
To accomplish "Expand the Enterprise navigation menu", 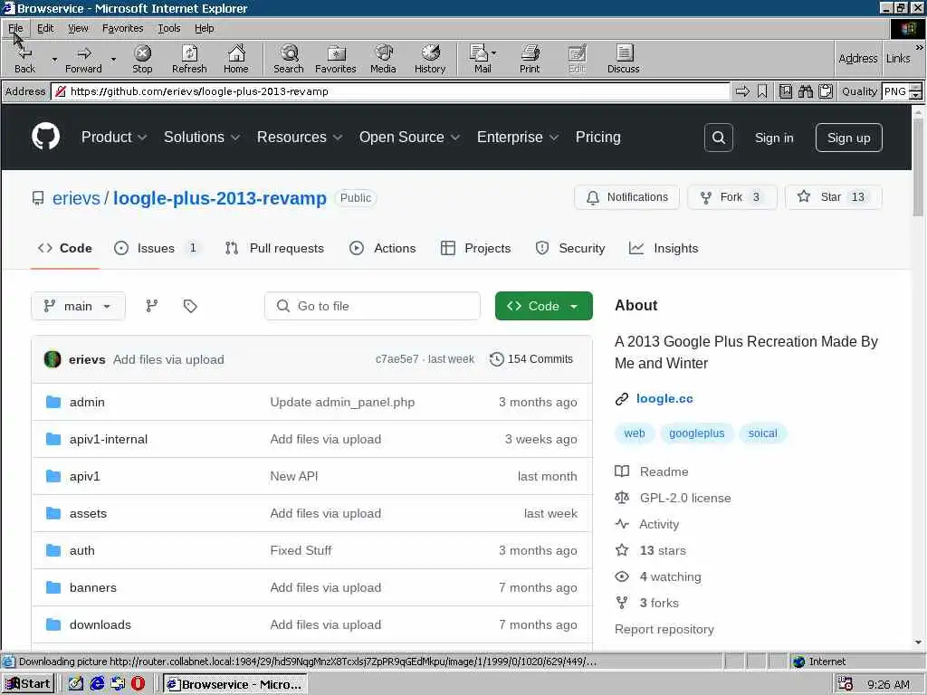I will point(518,138).
